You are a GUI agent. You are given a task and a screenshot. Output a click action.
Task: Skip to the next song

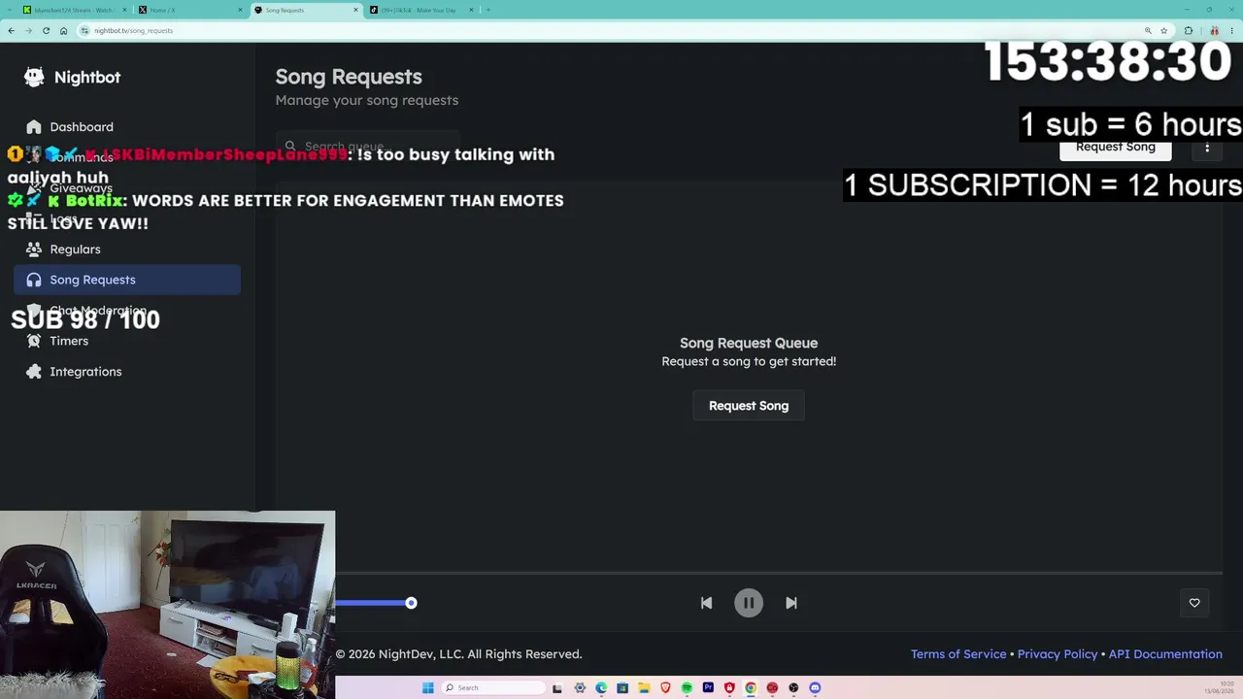point(791,603)
